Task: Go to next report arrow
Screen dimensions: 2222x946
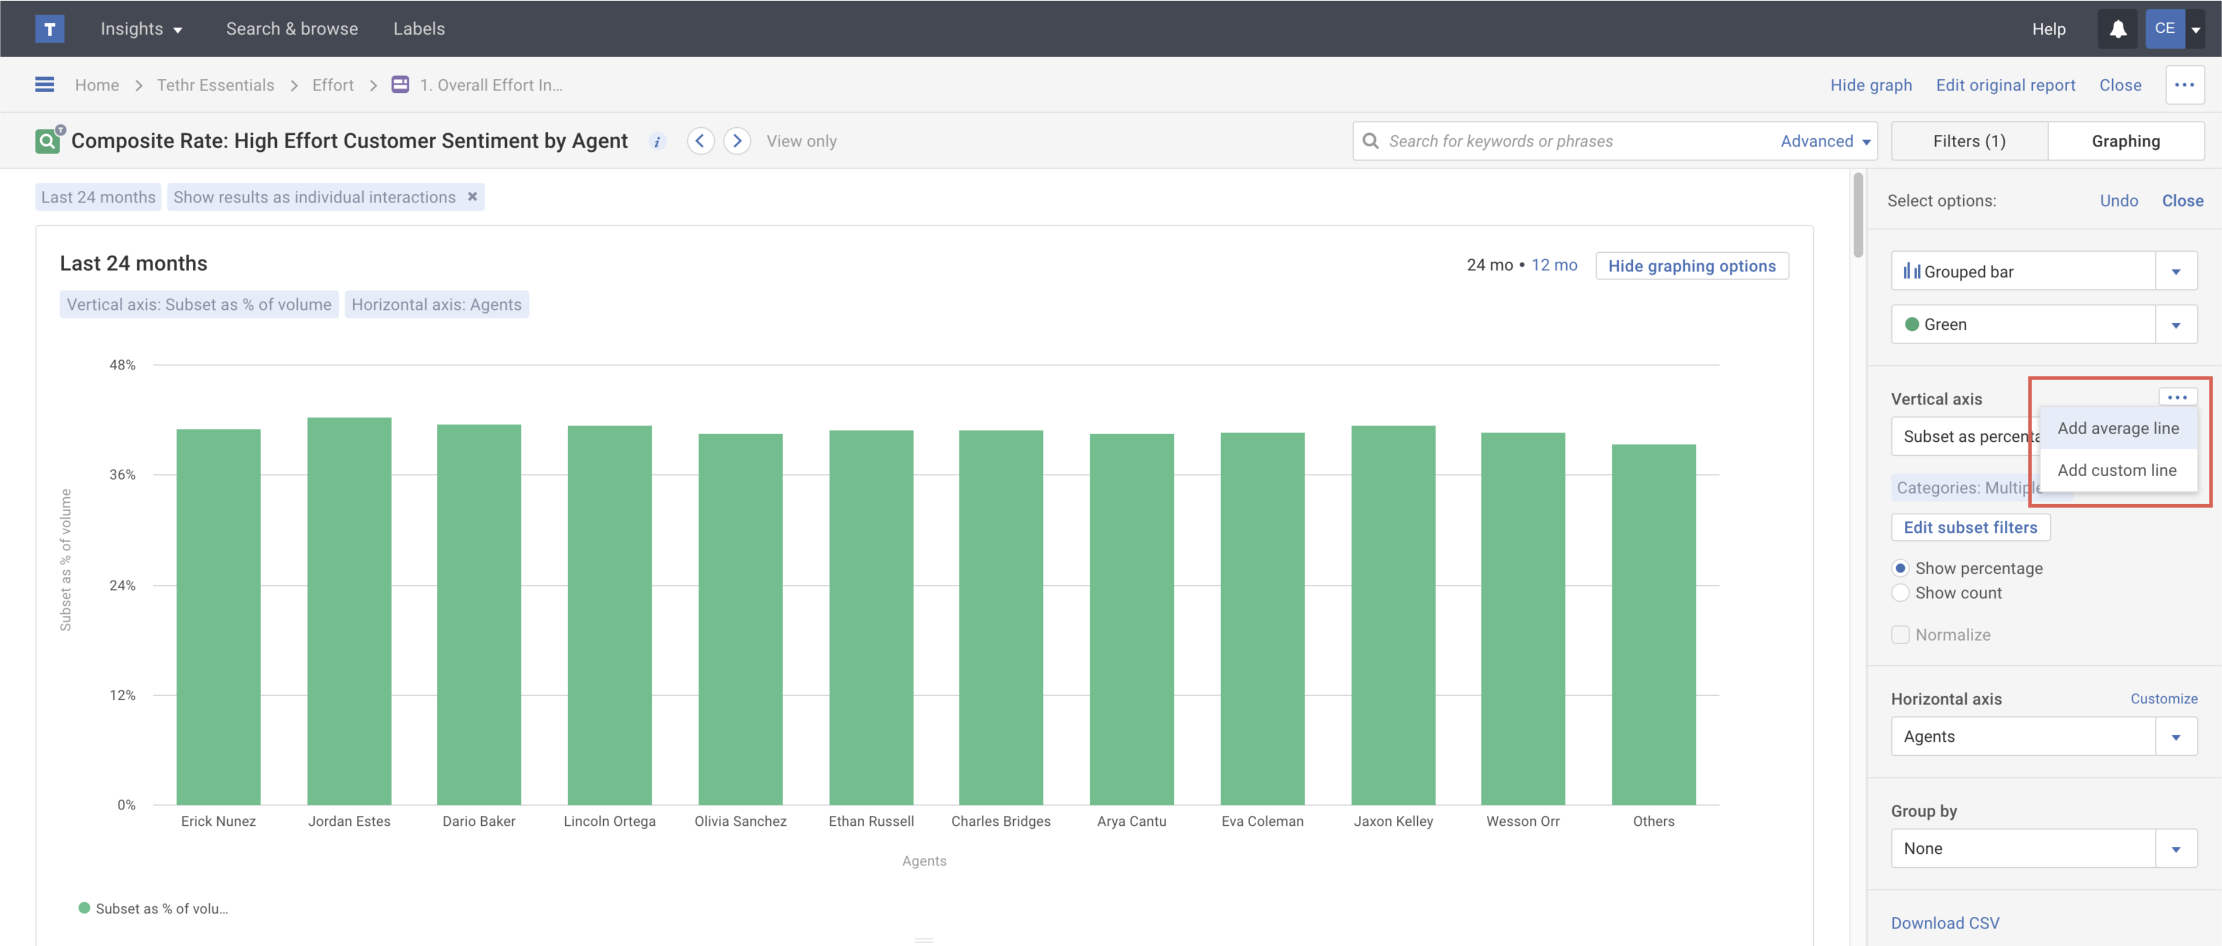Action: 736,141
